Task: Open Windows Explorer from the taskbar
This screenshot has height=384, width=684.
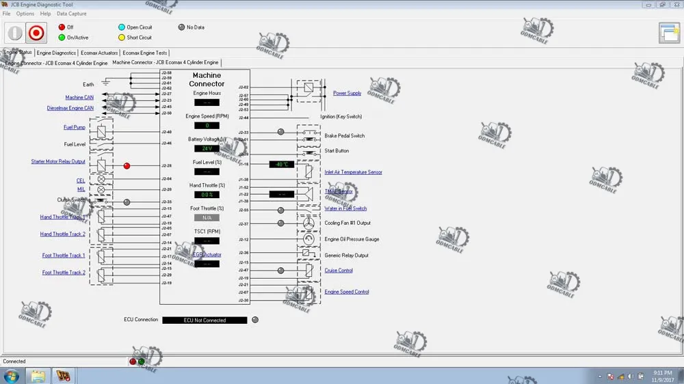Action: point(38,376)
